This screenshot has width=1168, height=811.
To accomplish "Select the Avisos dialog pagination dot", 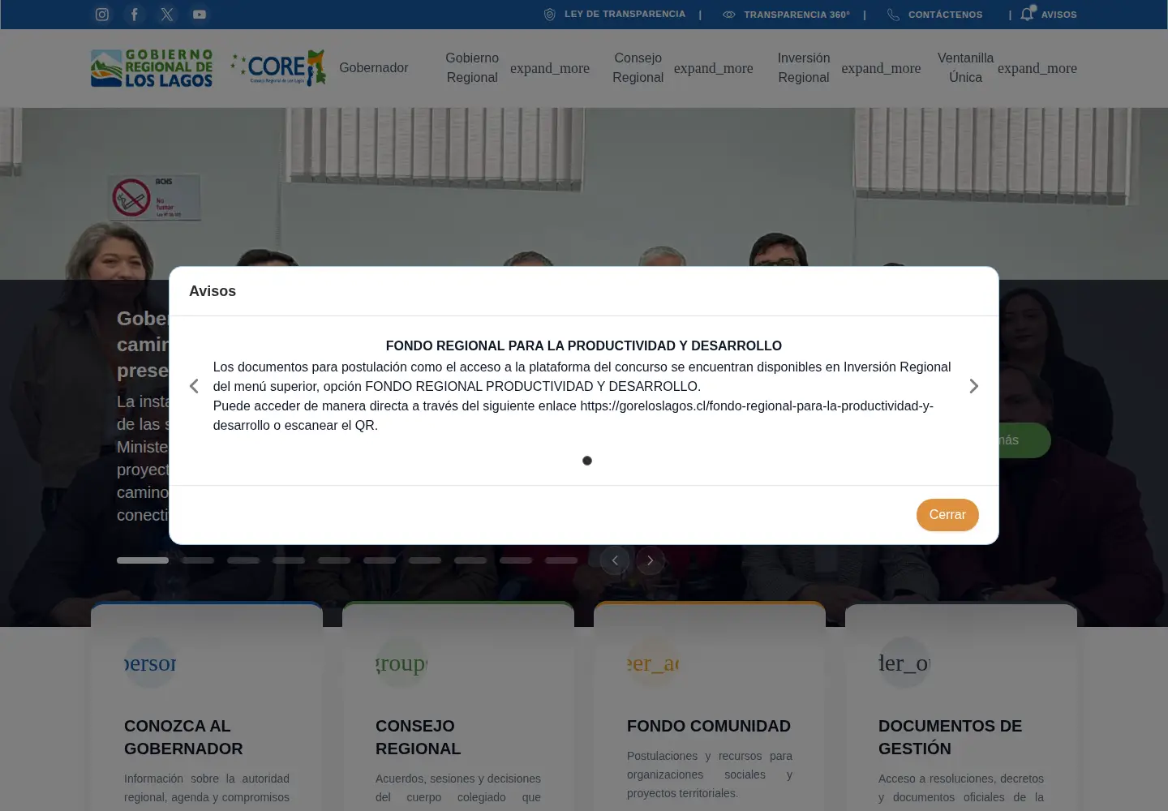I will tap(587, 461).
